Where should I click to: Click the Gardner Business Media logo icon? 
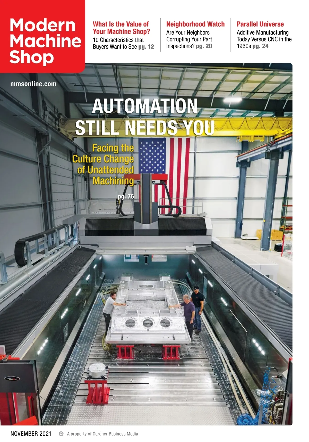[x=61, y=434]
